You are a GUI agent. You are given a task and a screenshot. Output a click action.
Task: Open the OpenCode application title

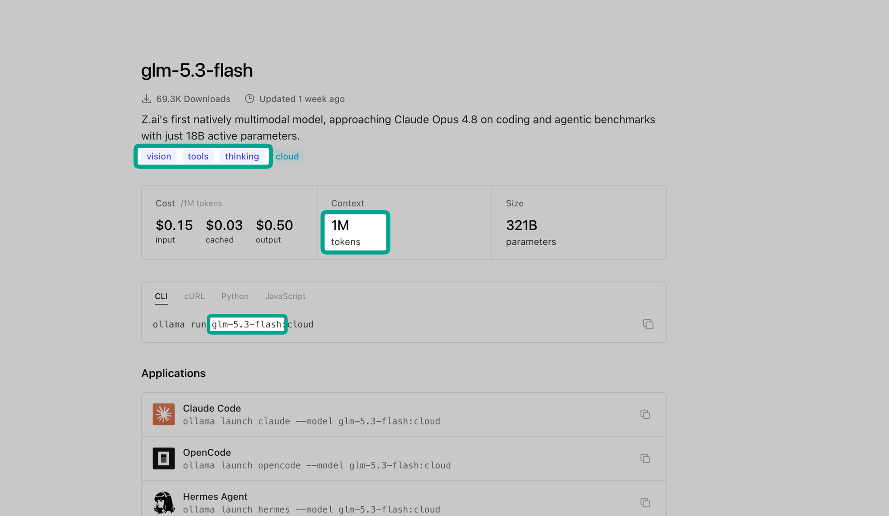click(x=207, y=452)
